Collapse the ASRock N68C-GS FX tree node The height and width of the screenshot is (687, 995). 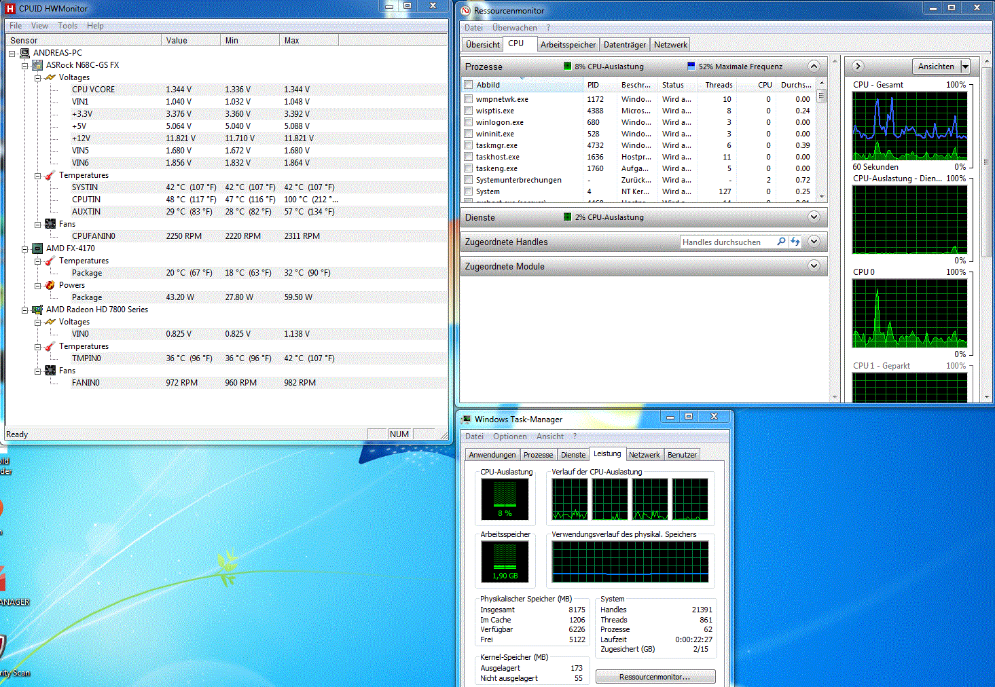[x=25, y=65]
